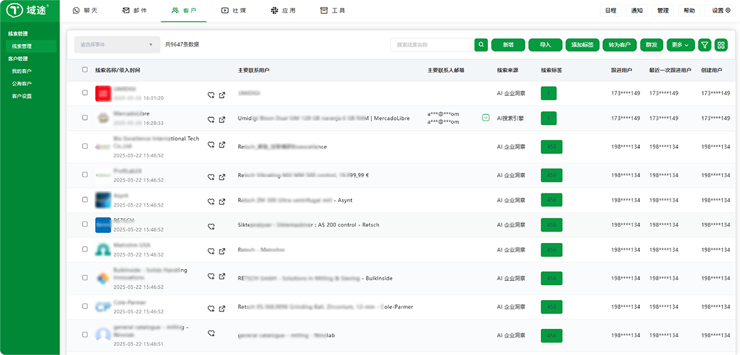This screenshot has height=355, width=740.
Task: Switch to the 邮件 tab
Action: coord(134,11)
